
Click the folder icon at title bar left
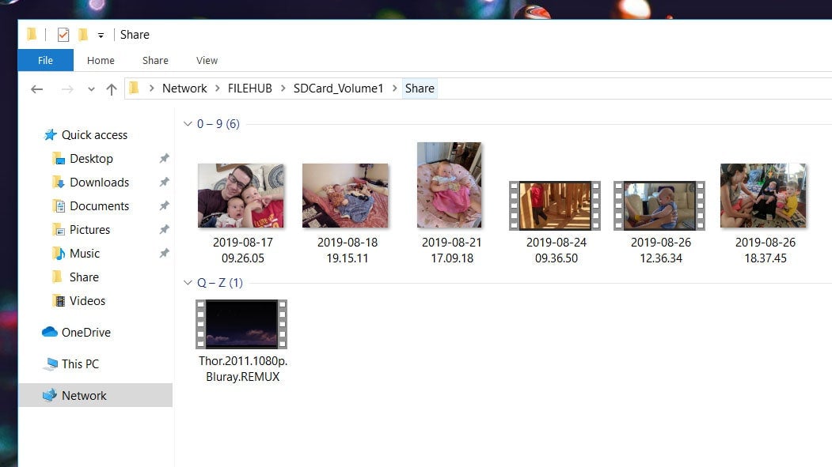tap(32, 35)
